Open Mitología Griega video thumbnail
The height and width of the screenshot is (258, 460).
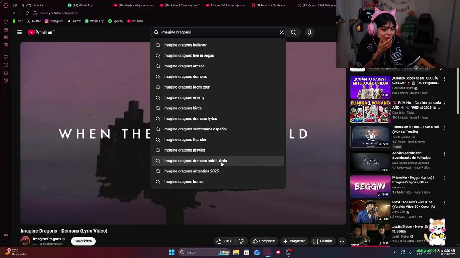(370, 87)
